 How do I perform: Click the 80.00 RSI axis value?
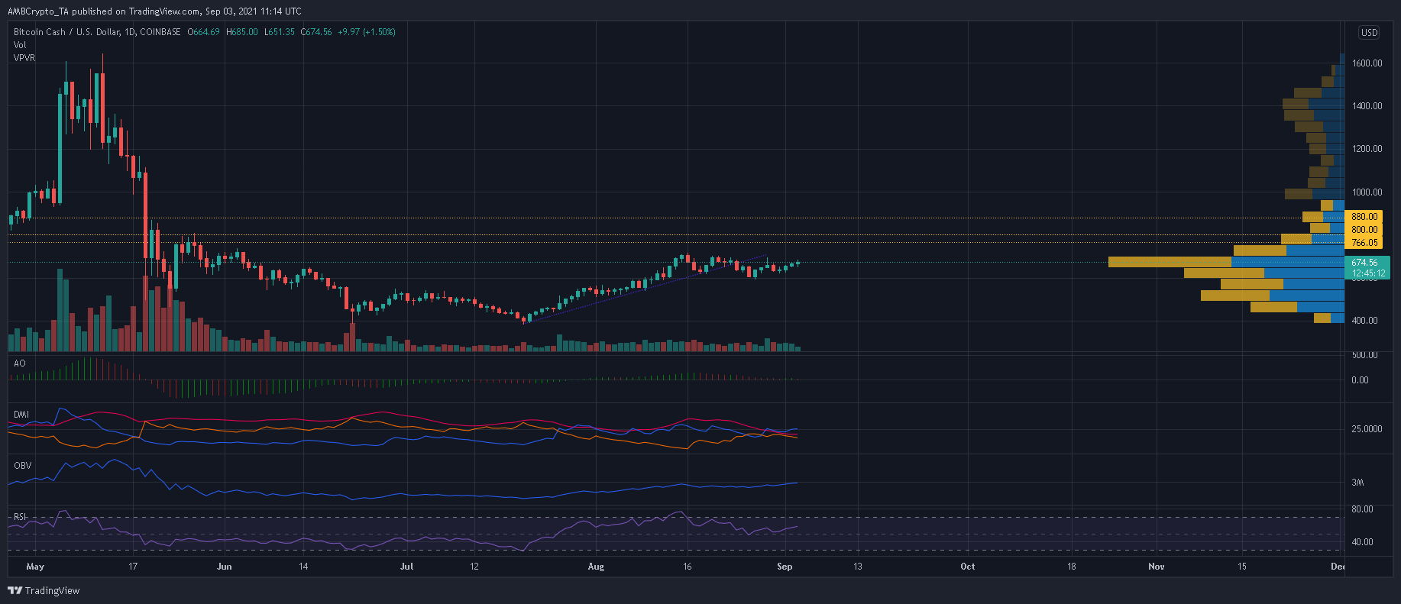pos(1362,509)
